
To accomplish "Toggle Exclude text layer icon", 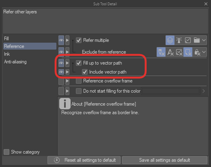I will click(x=170, y=52).
